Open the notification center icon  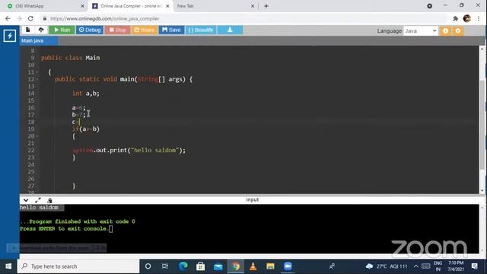click(x=474, y=266)
